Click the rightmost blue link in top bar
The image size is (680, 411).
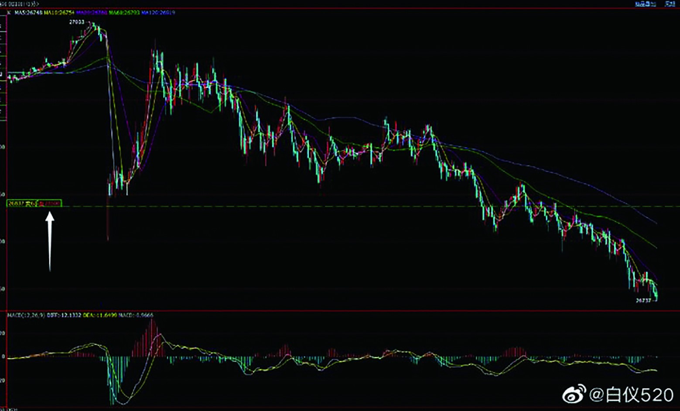click(x=670, y=4)
